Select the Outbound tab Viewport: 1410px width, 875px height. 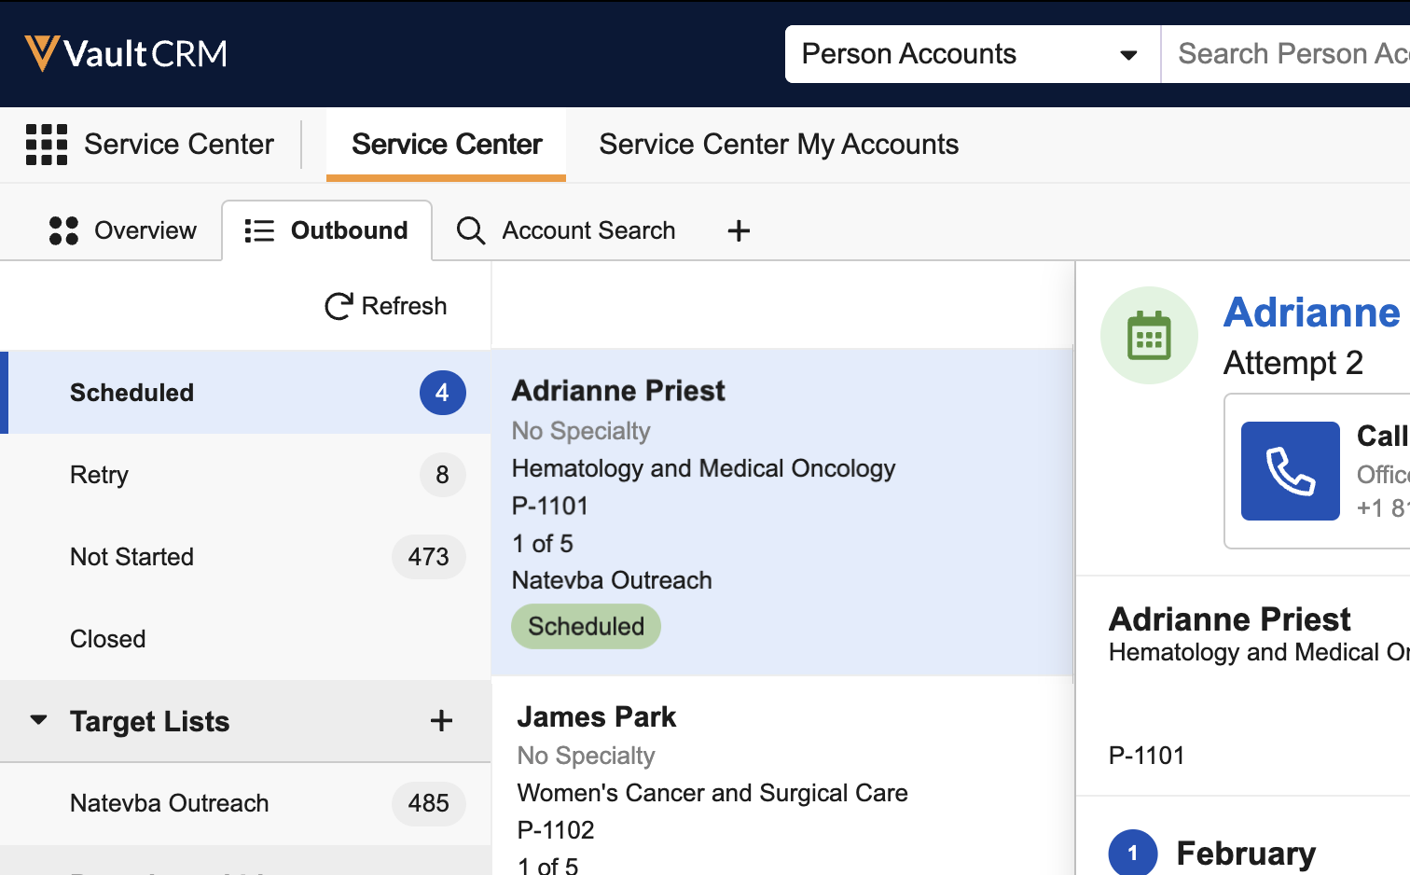tap(327, 230)
